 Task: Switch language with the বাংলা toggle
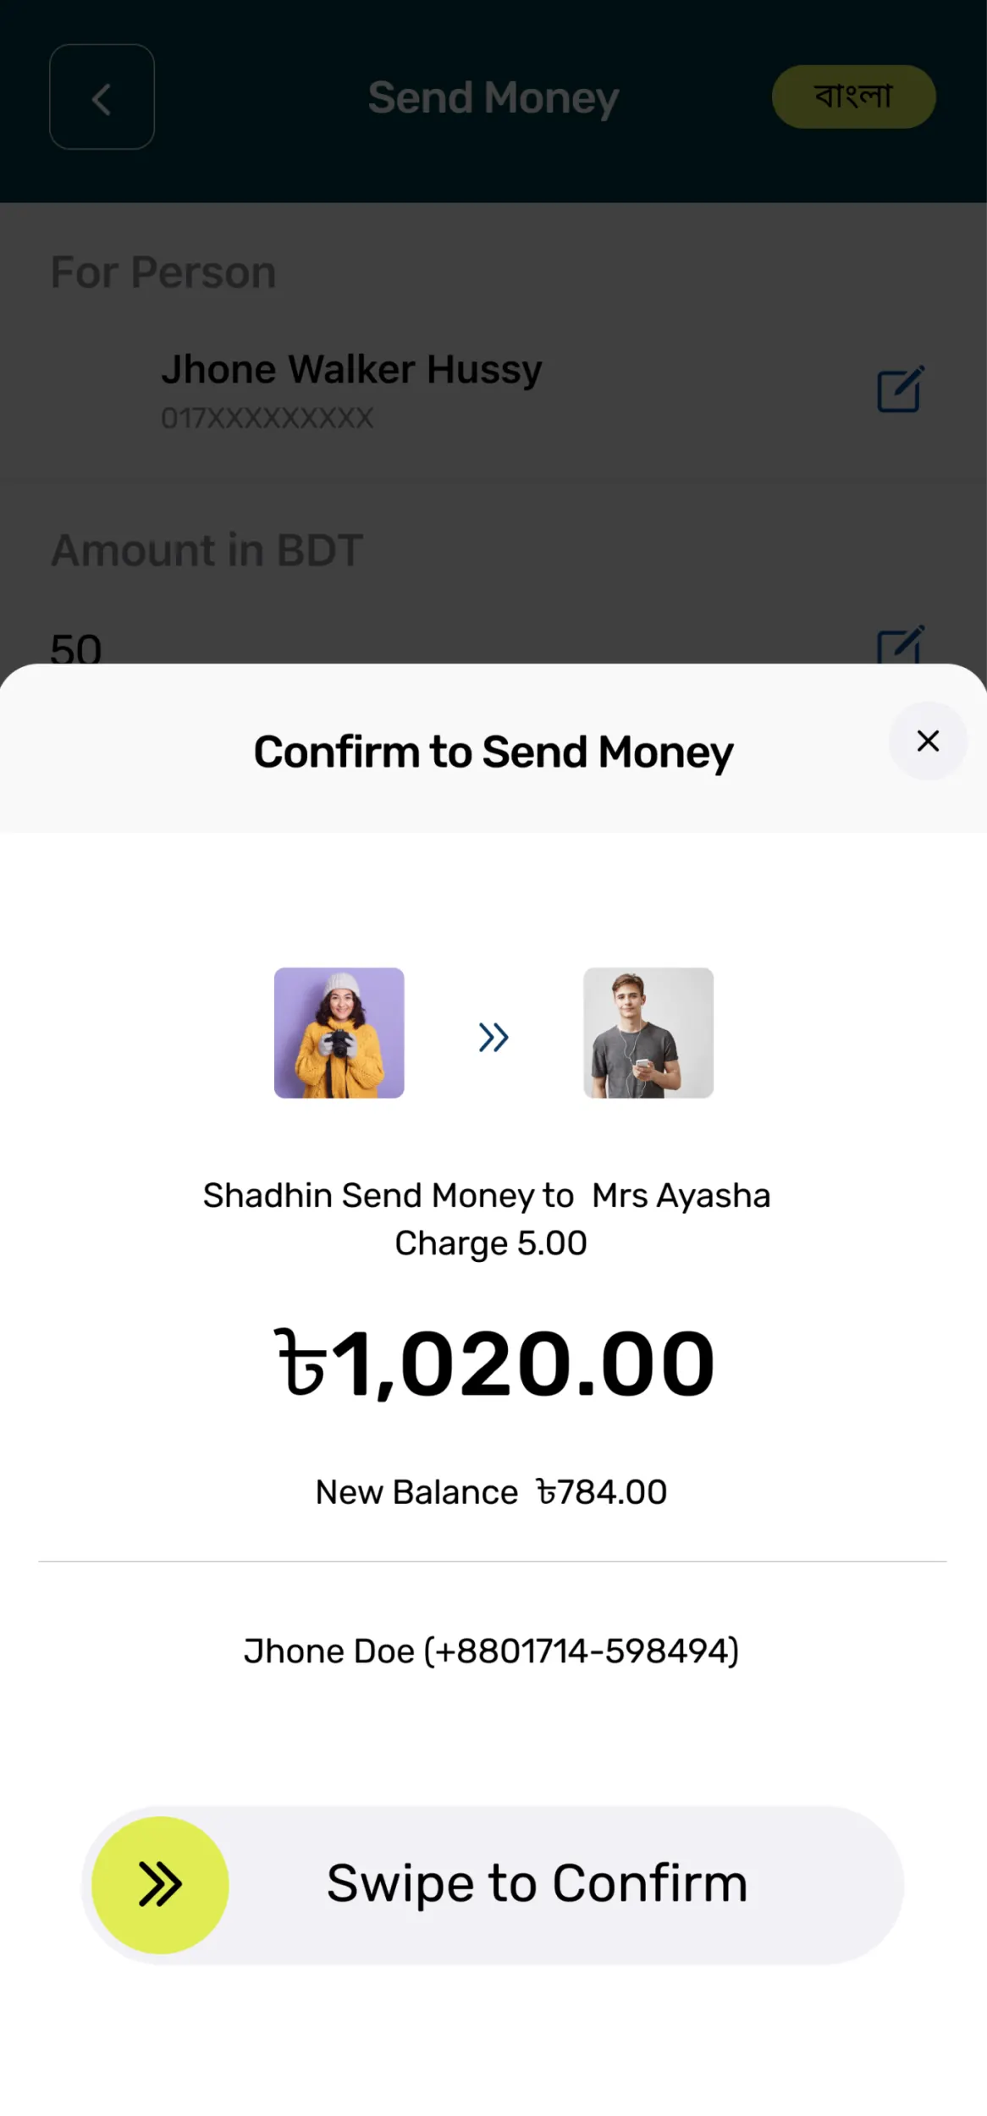tap(853, 96)
